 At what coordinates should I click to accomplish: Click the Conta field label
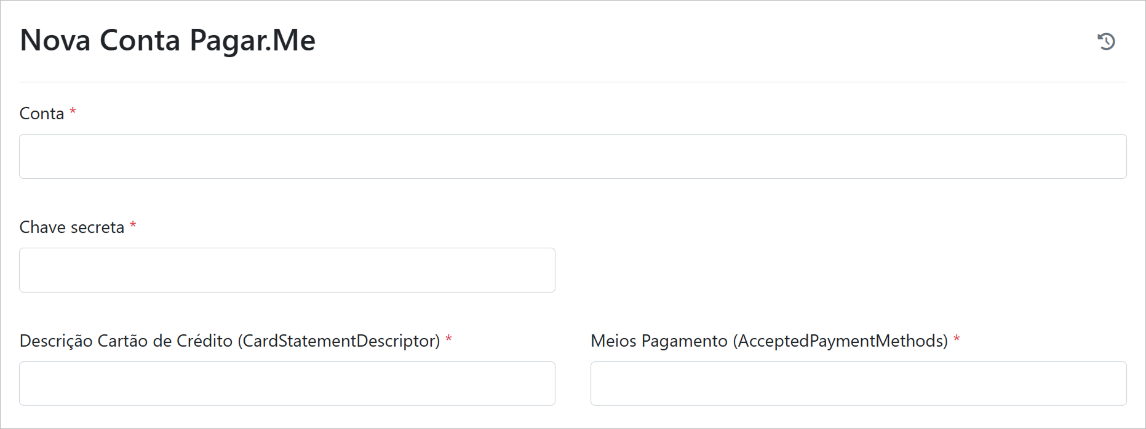coord(42,114)
